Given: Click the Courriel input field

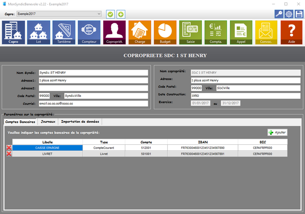Looking at the screenshot, I should (x=93, y=103).
